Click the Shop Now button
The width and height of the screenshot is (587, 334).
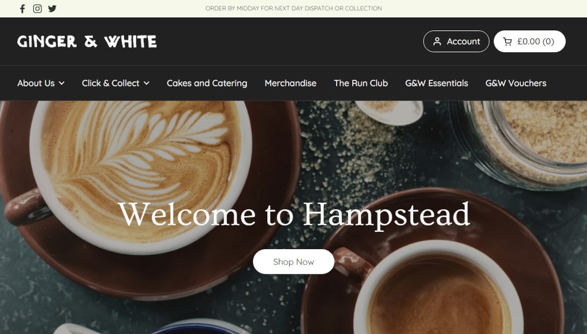coord(293,262)
